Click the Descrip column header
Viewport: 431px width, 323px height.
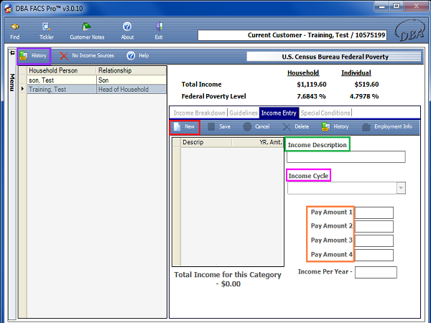tap(206, 142)
